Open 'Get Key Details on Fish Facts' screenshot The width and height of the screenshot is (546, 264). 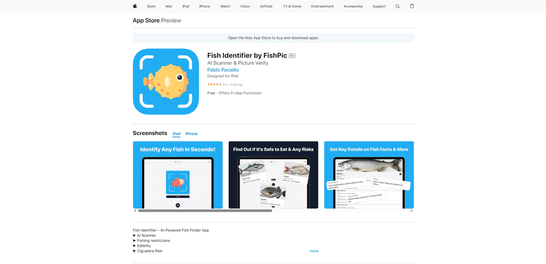(369, 175)
